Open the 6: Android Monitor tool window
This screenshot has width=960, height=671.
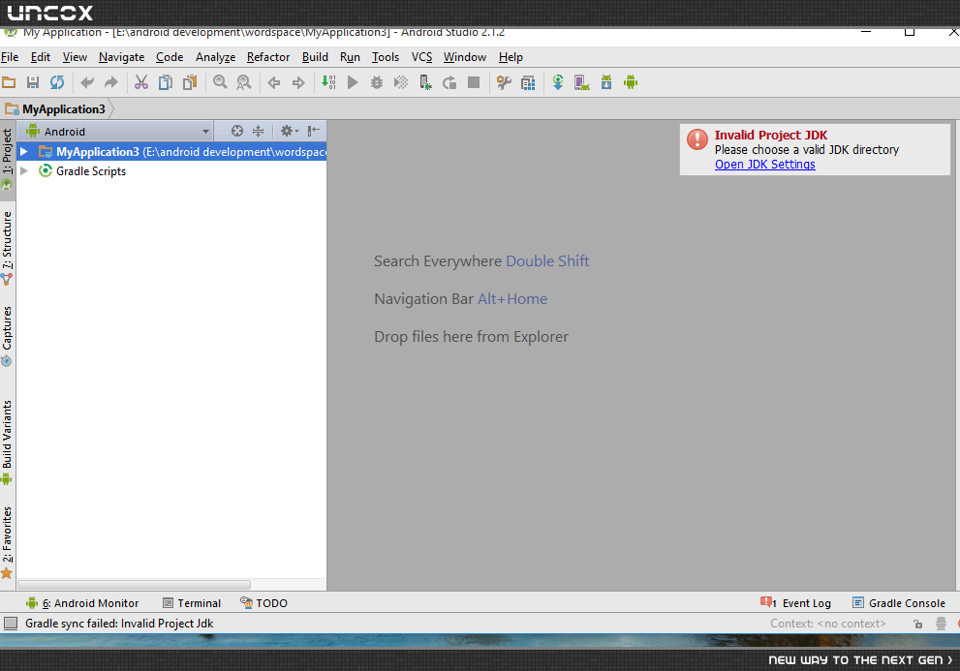tap(82, 603)
